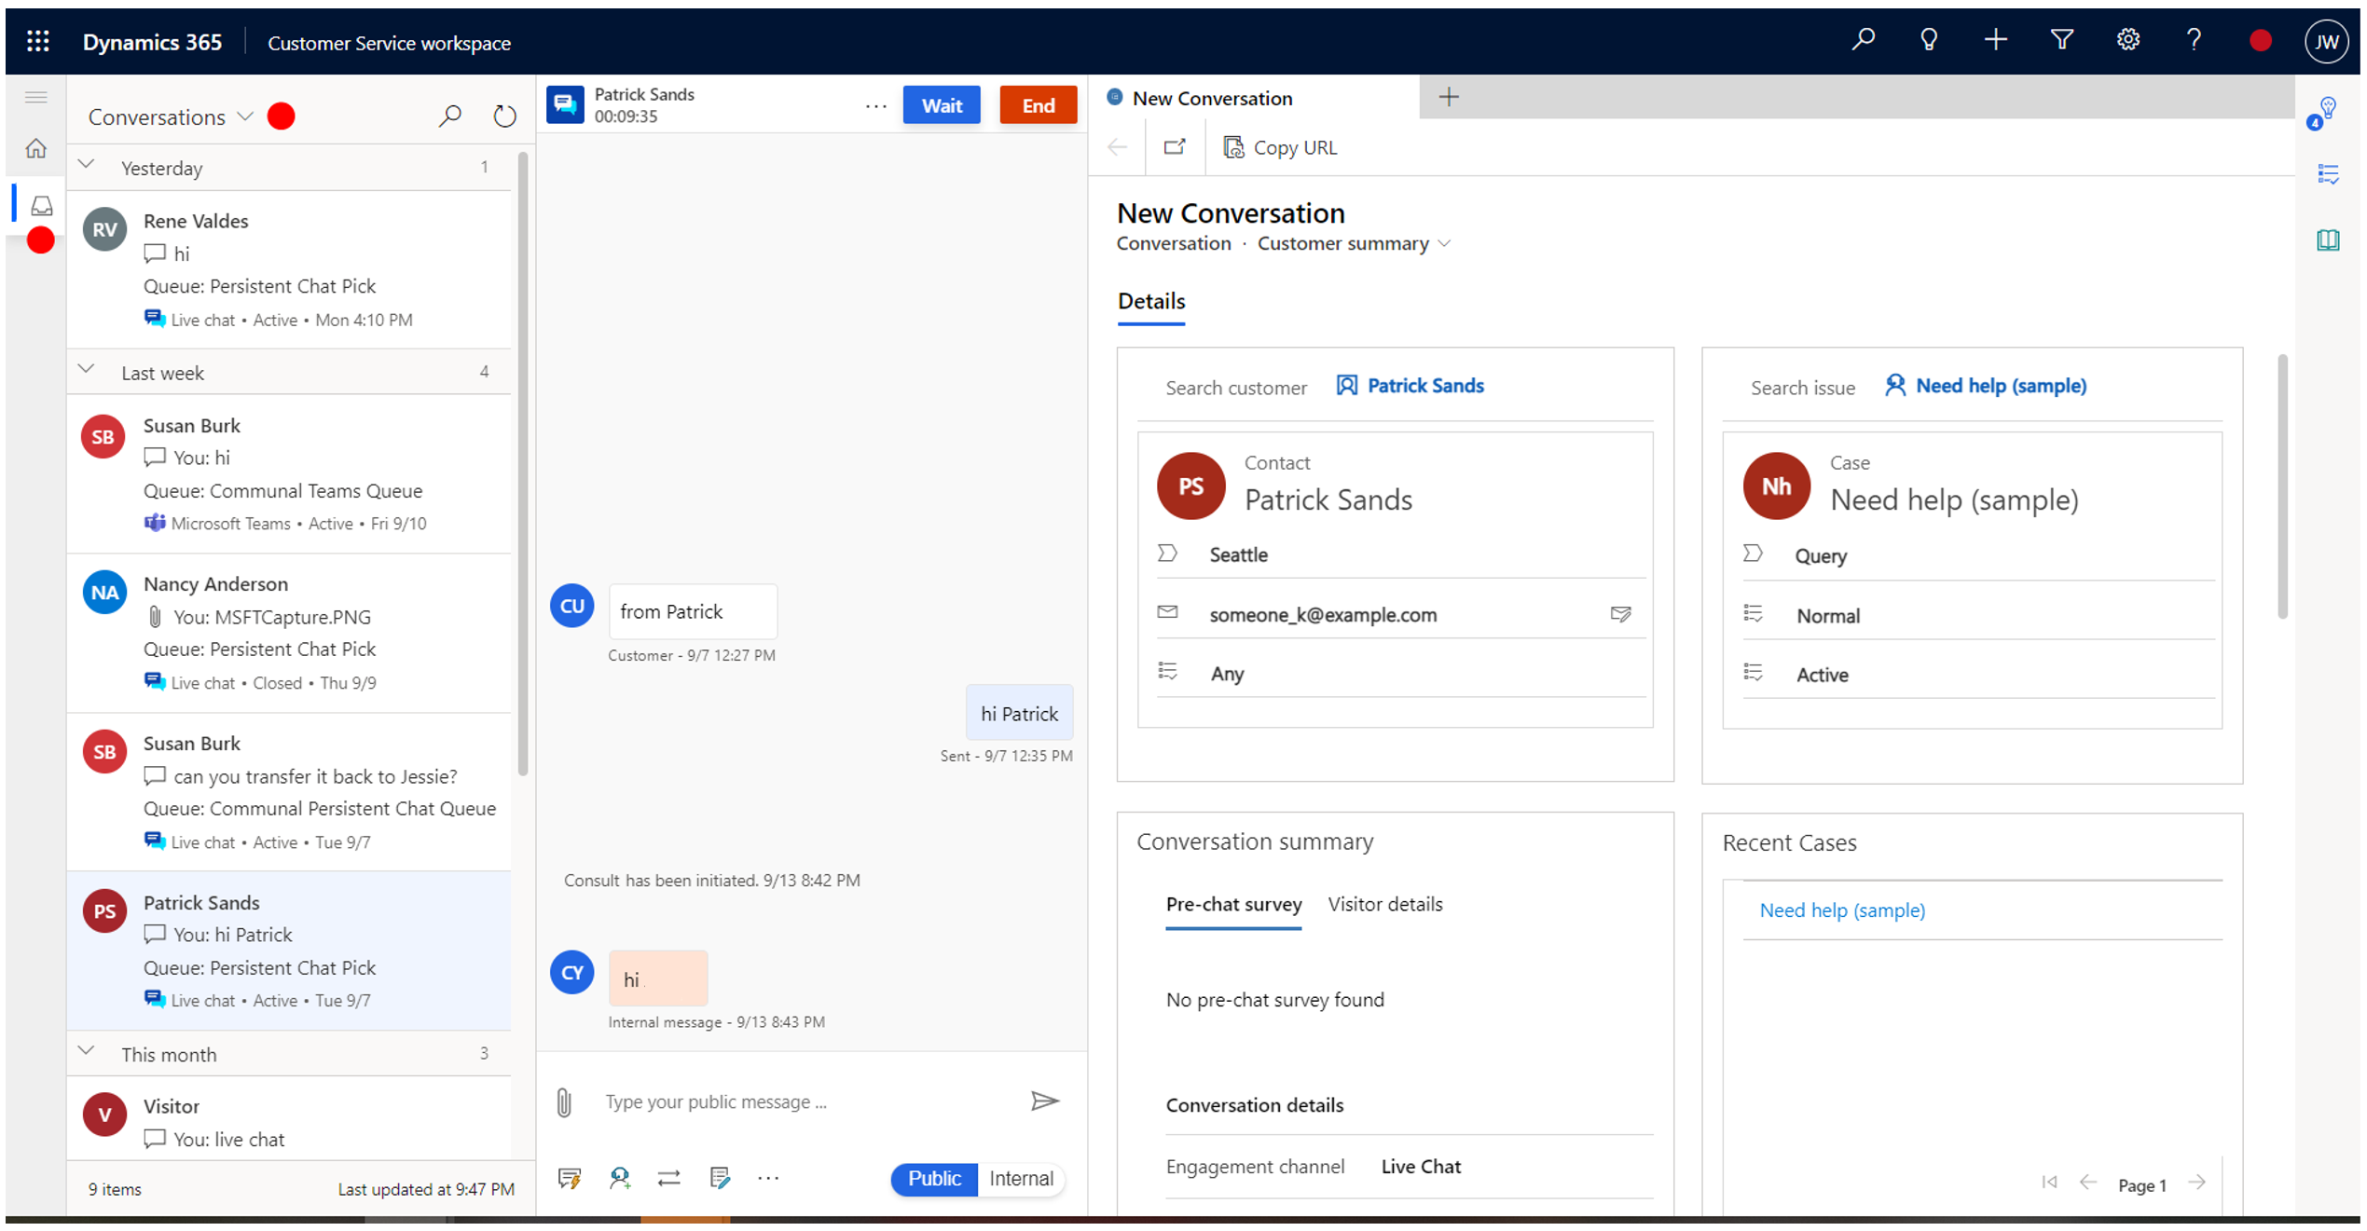This screenshot has width=2367, height=1231.
Task: Click the refresh conversations icon
Action: point(504,116)
